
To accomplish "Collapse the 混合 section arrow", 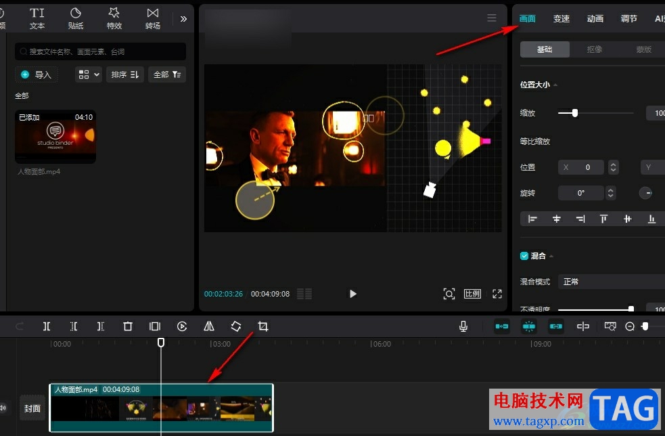I will click(x=551, y=257).
